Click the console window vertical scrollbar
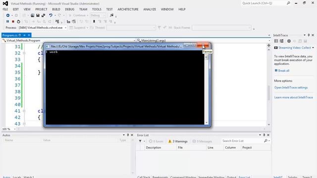 click(207, 87)
